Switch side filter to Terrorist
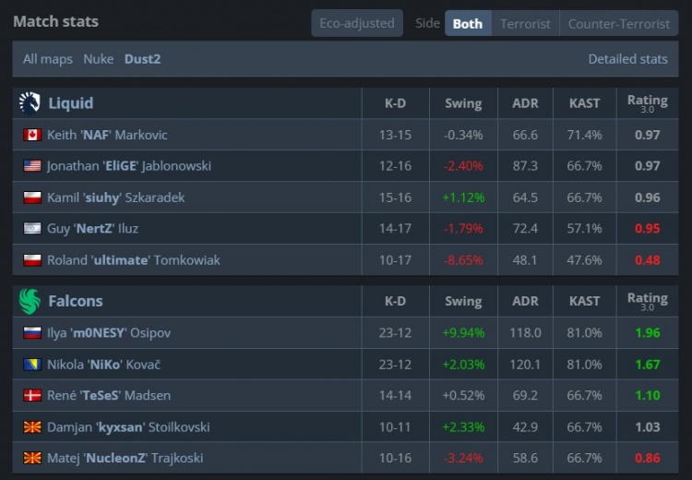Viewport: 692px width, 480px height. [x=525, y=23]
